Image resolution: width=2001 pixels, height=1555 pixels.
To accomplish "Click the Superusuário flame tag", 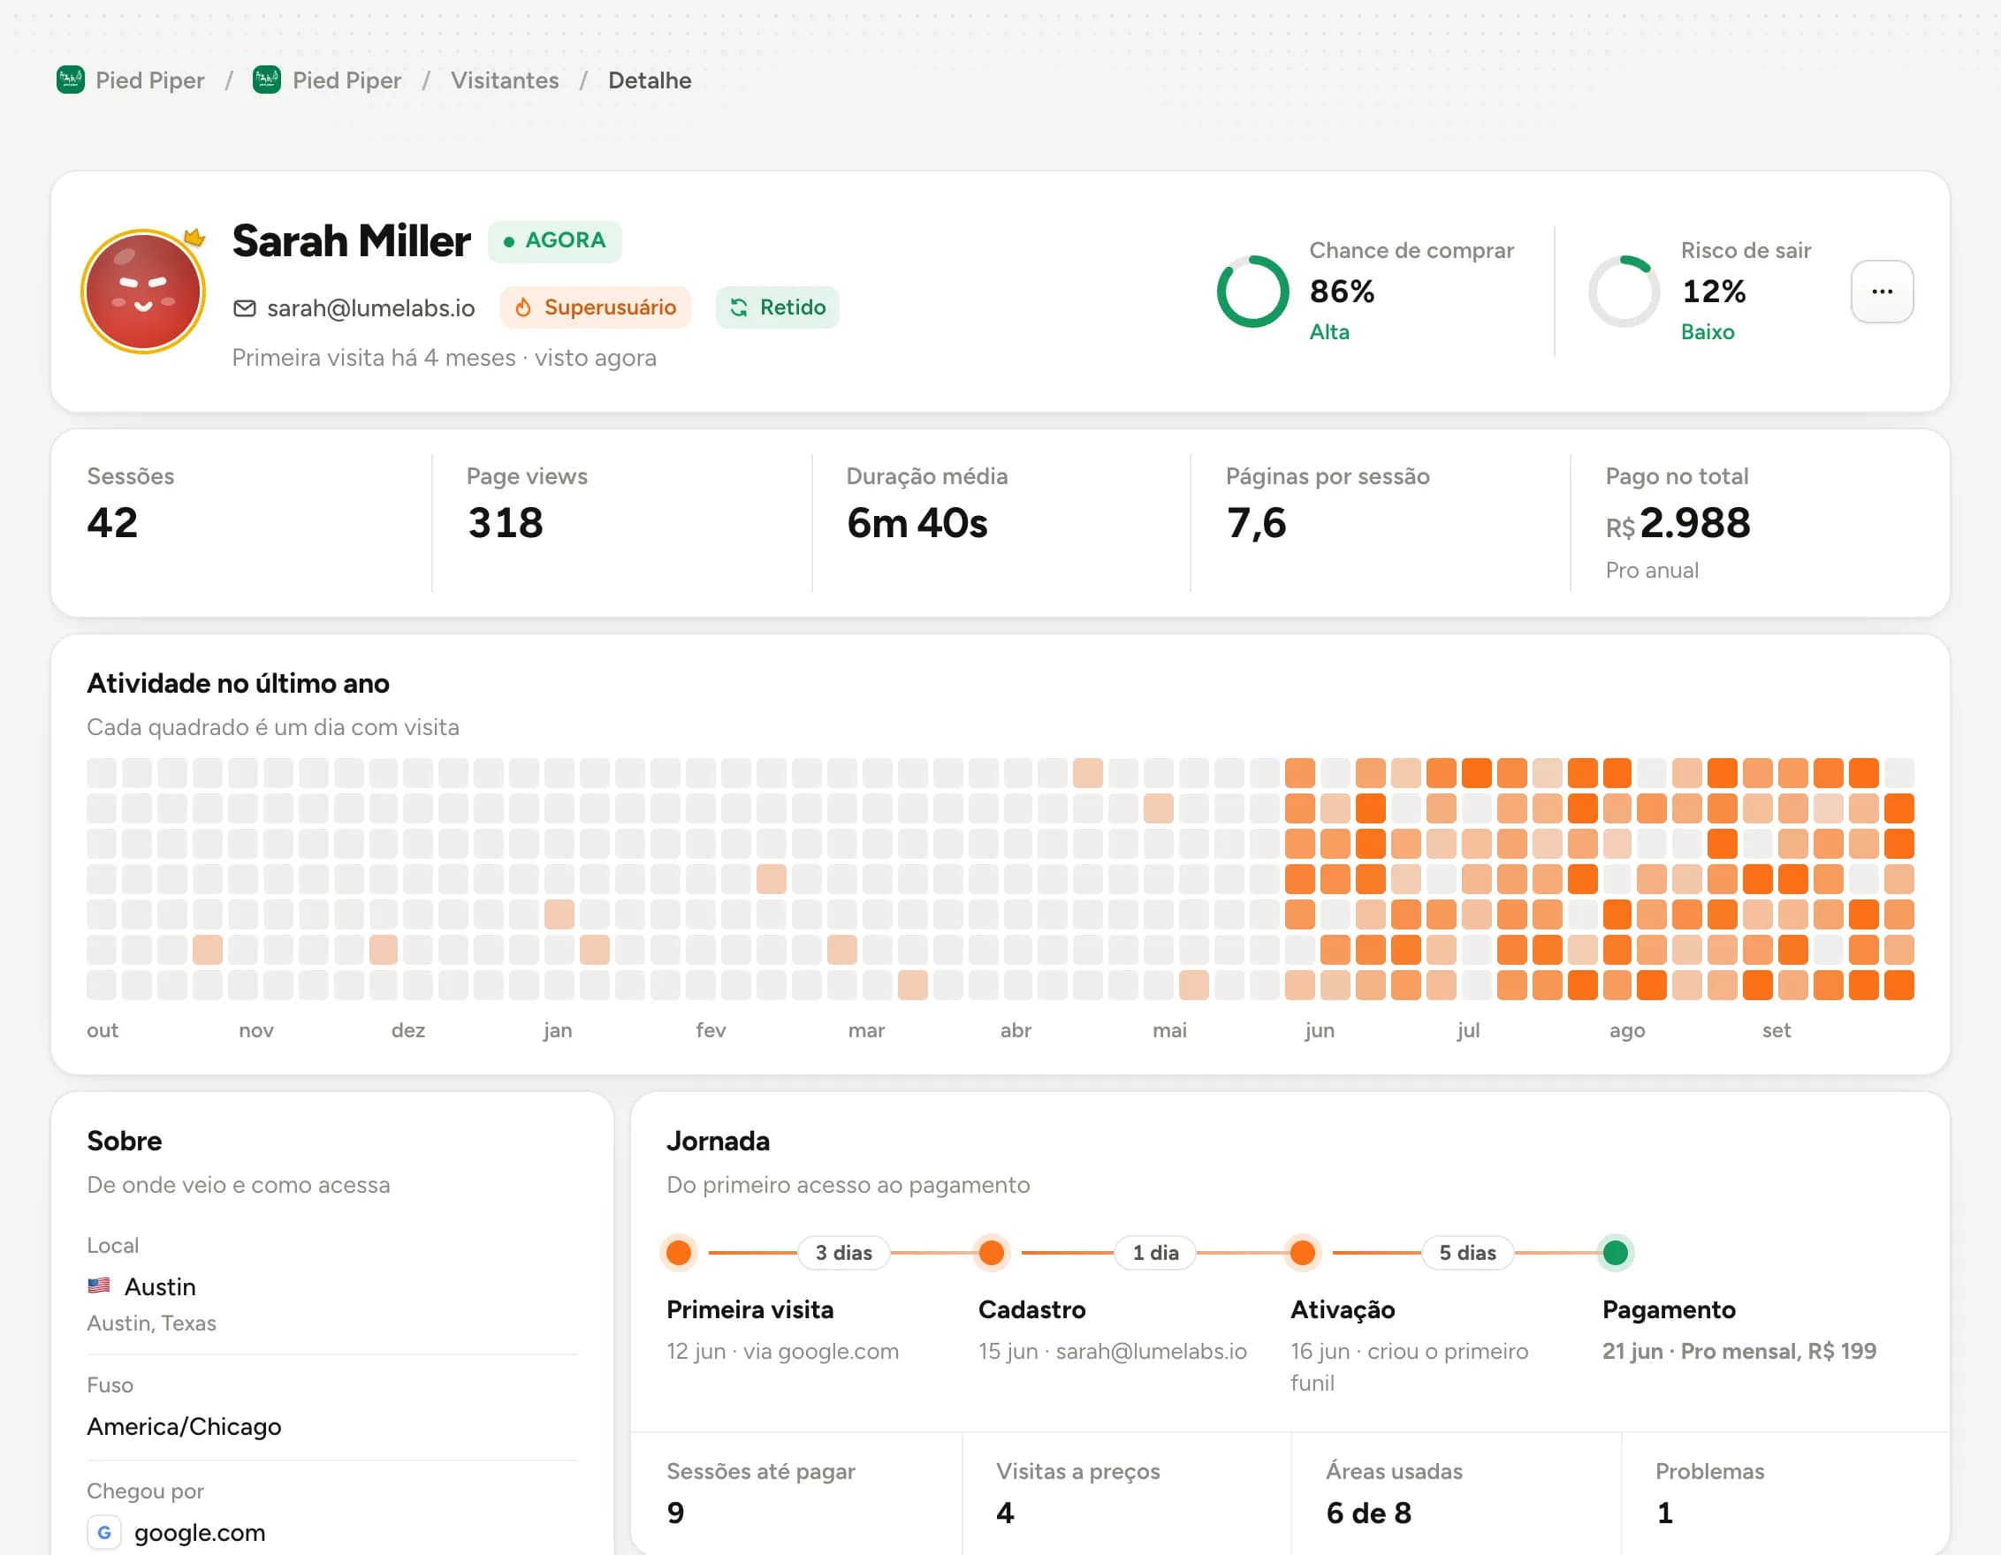I will click(596, 307).
